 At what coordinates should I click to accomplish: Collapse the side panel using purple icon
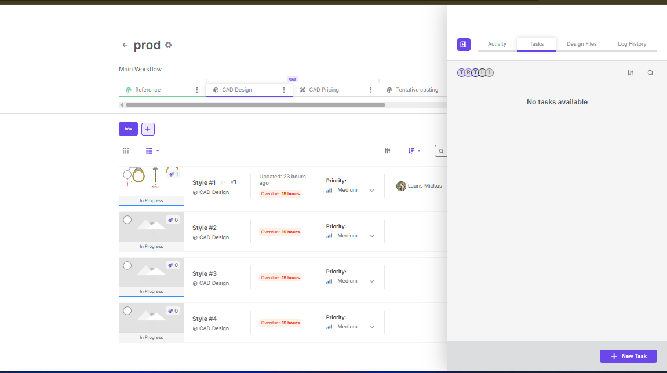[x=464, y=45]
